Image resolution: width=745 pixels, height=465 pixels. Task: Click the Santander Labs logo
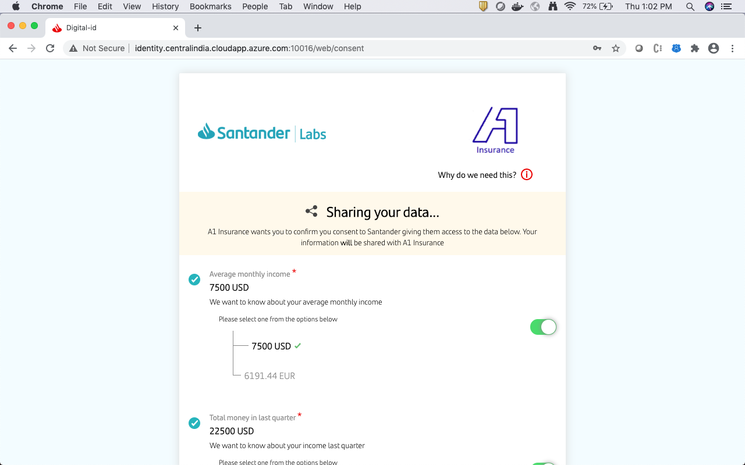click(262, 133)
